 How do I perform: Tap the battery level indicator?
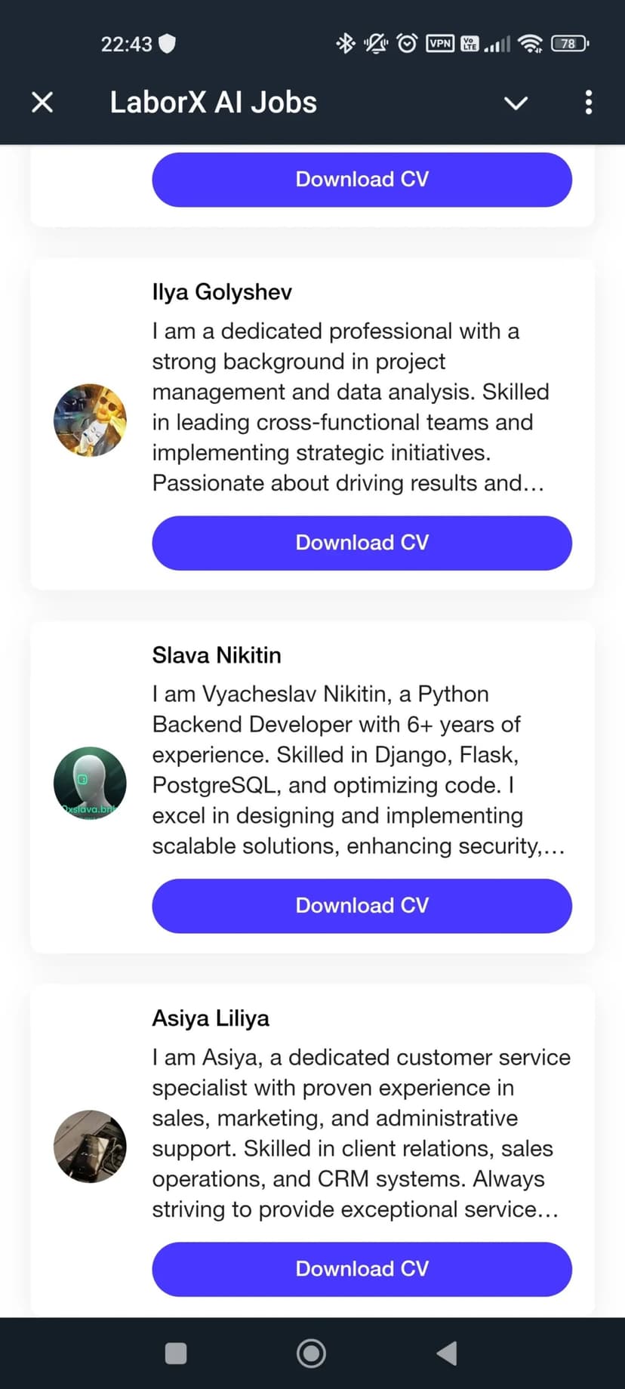coord(570,44)
